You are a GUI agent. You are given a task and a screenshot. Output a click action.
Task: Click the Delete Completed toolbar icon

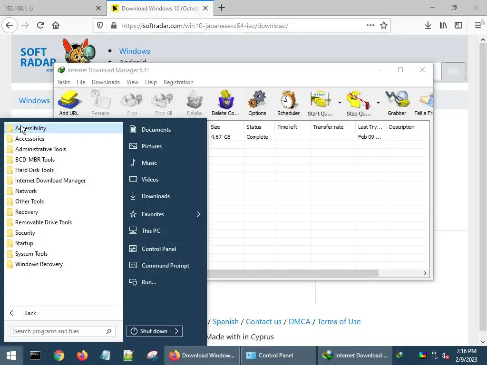225,103
